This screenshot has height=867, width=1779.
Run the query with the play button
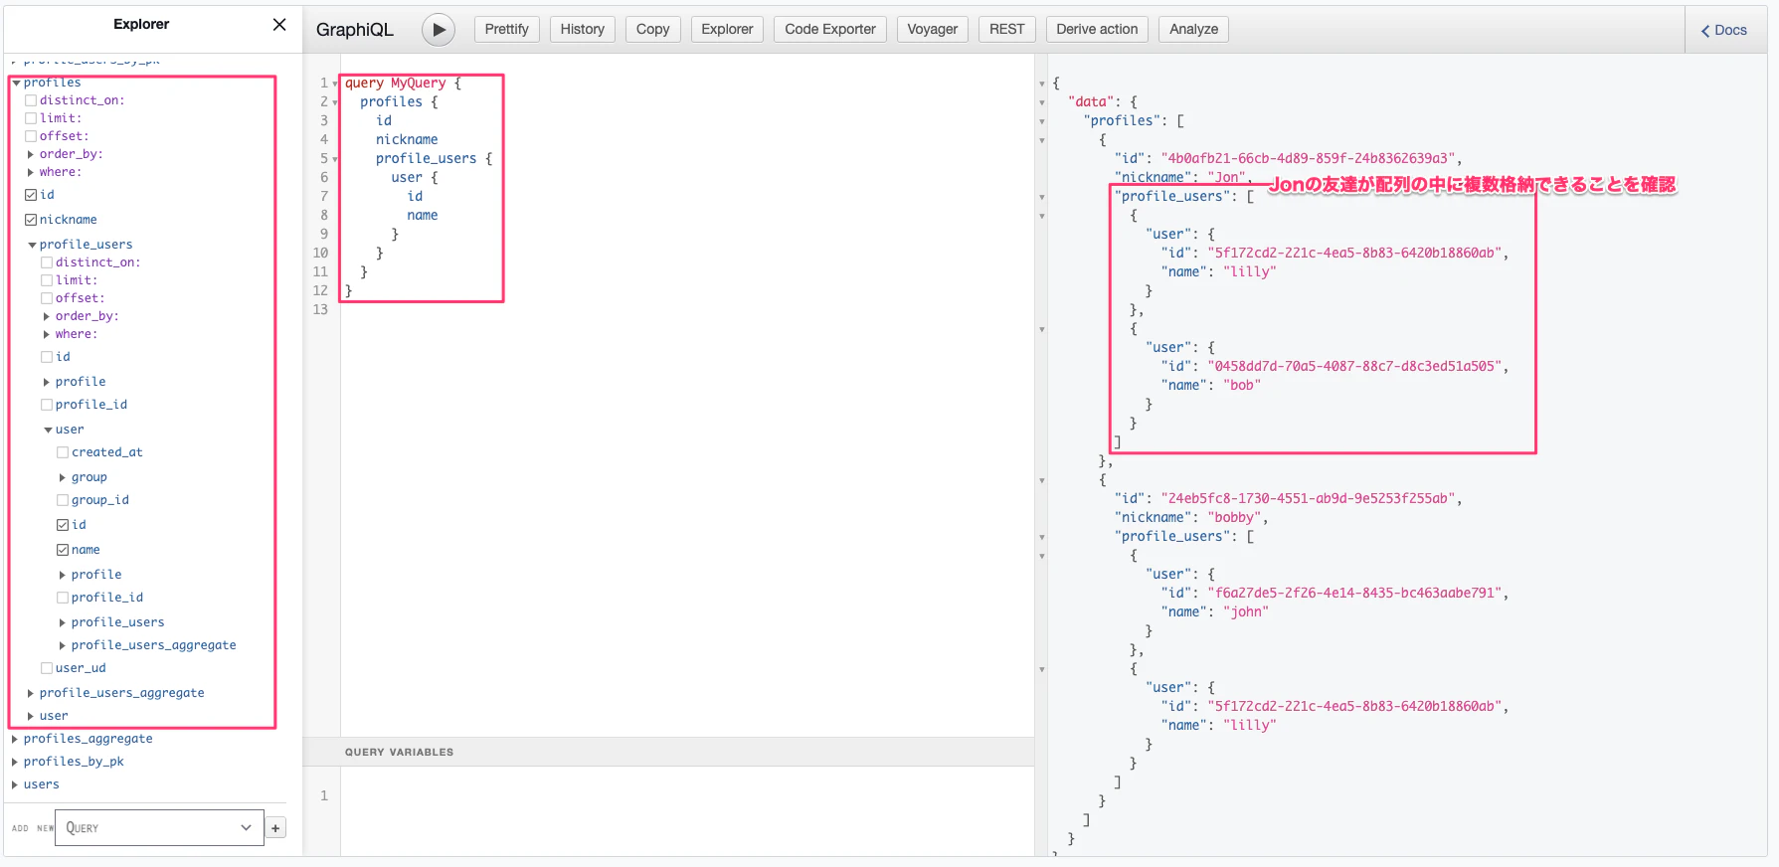pyautogui.click(x=439, y=30)
